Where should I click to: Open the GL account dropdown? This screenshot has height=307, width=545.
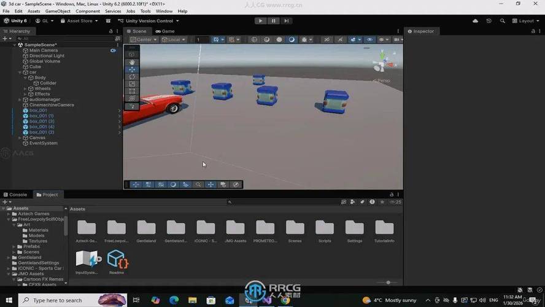[44, 21]
